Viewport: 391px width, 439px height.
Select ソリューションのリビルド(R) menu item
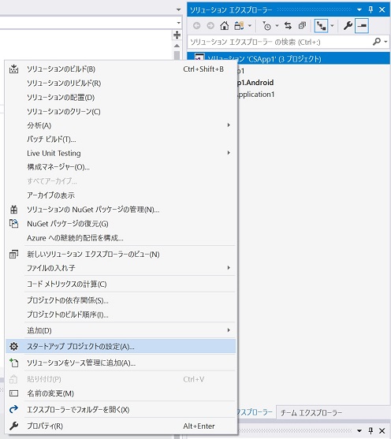pyautogui.click(x=121, y=84)
